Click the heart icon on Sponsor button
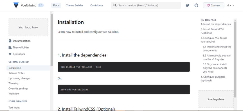 click(208, 5)
